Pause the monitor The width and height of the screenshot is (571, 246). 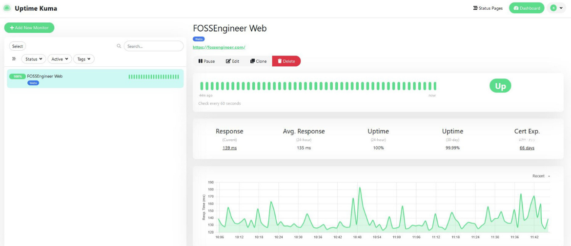click(x=206, y=61)
